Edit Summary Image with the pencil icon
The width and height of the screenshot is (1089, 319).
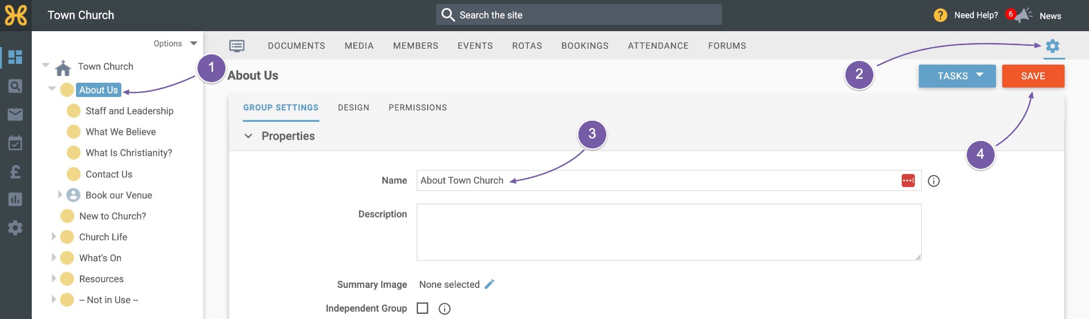pos(489,284)
